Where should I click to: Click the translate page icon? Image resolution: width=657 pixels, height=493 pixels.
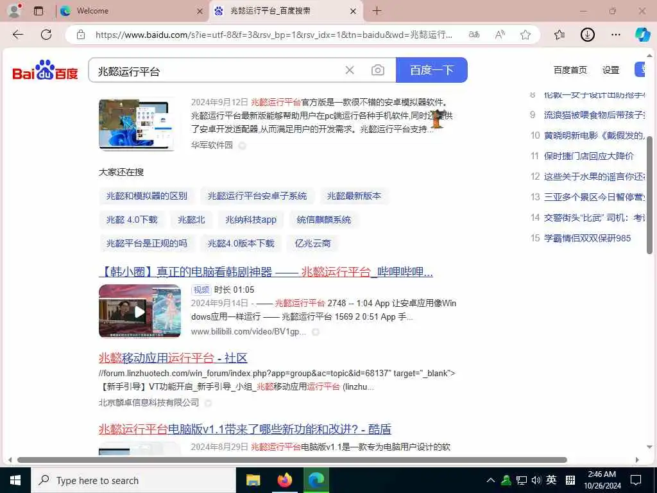click(474, 35)
